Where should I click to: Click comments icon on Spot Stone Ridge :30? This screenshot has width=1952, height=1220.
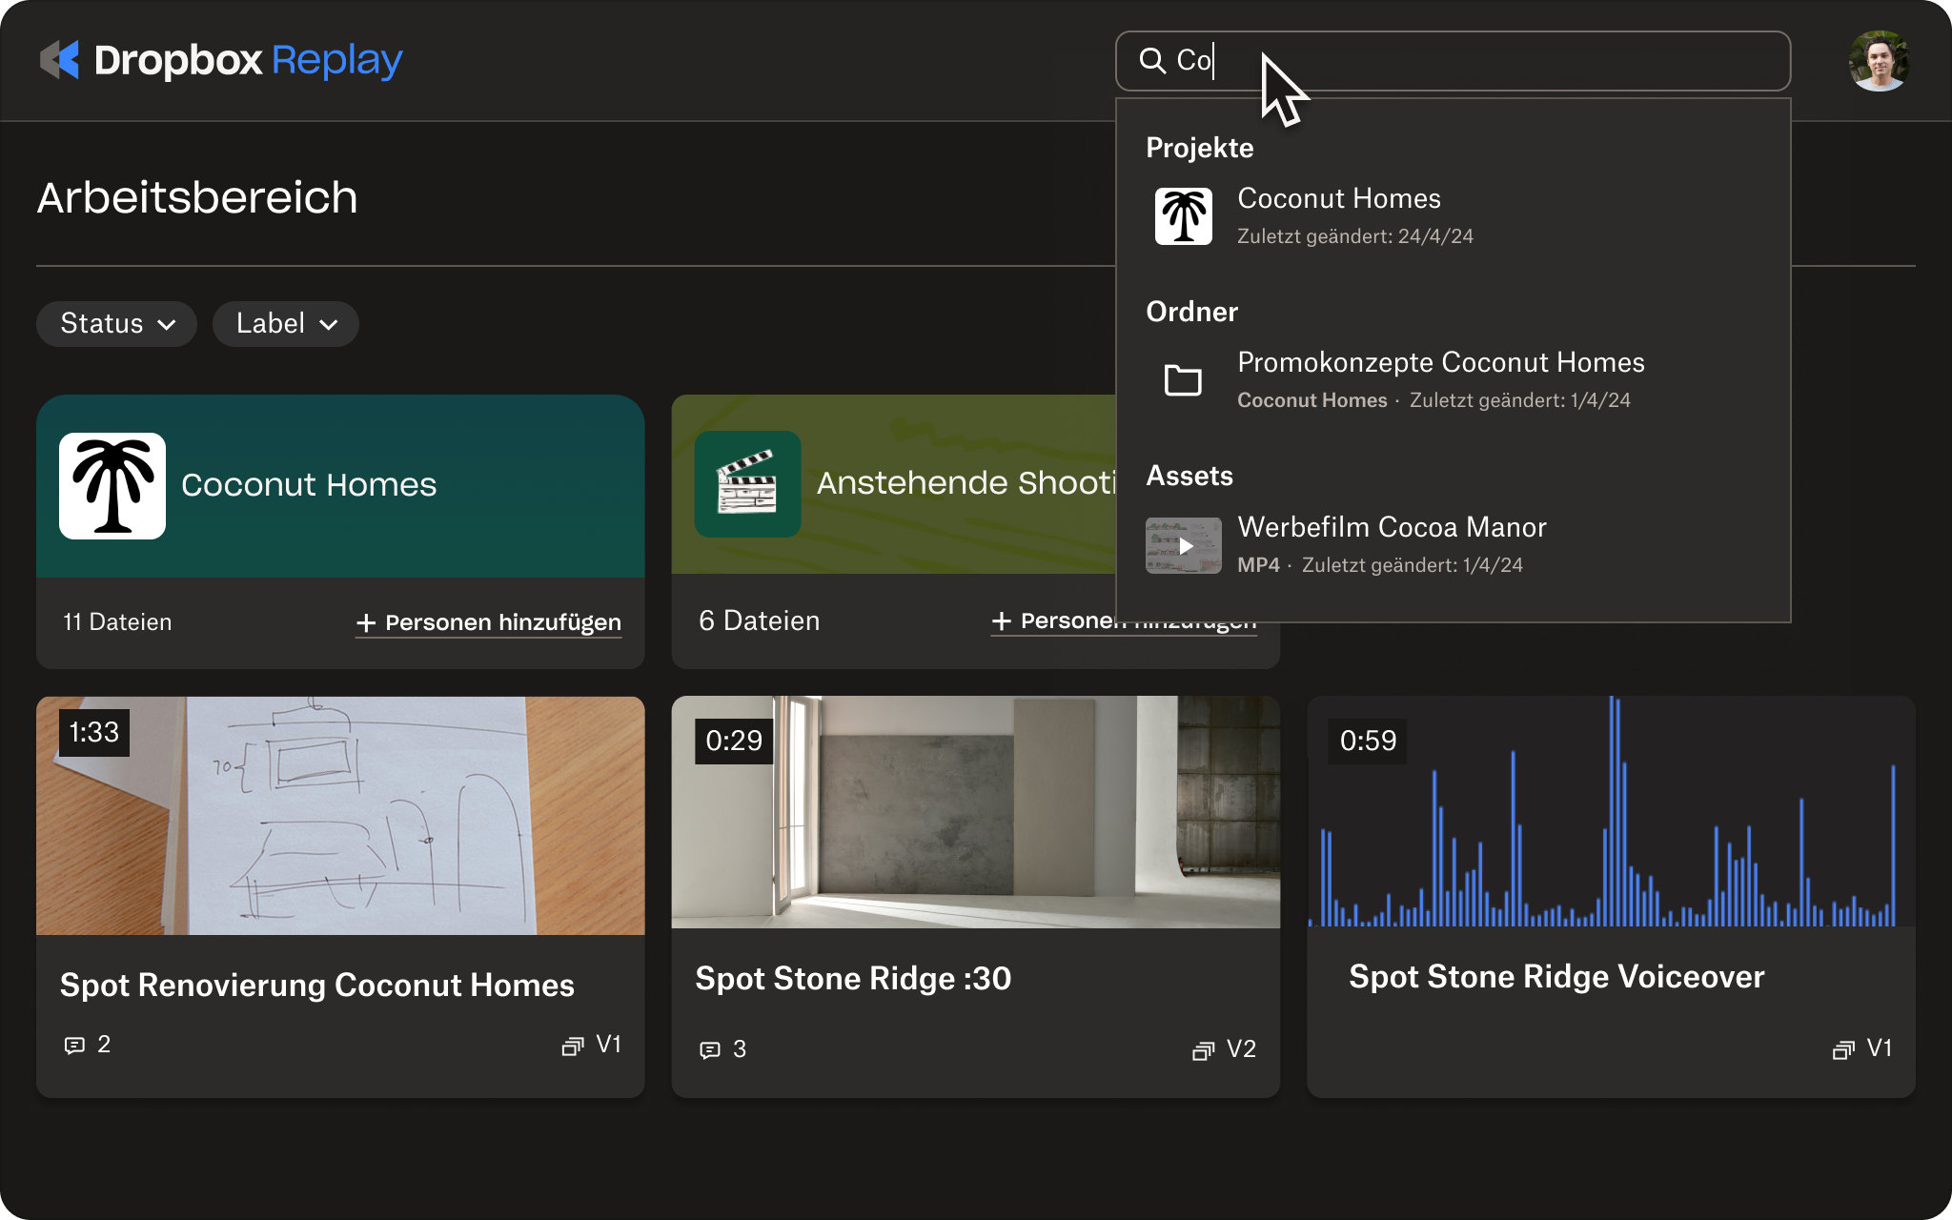[710, 1050]
